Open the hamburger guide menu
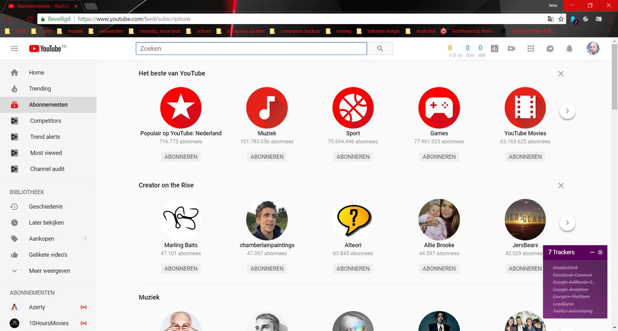 click(14, 48)
